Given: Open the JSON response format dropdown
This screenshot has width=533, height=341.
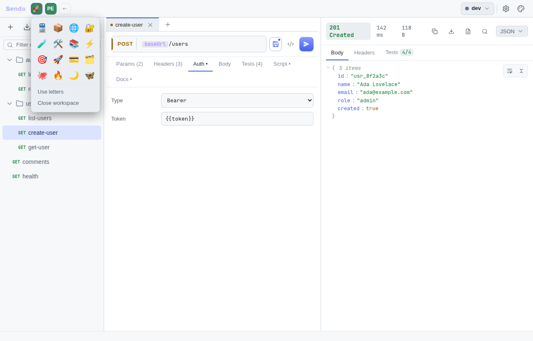Looking at the screenshot, I should click(512, 31).
